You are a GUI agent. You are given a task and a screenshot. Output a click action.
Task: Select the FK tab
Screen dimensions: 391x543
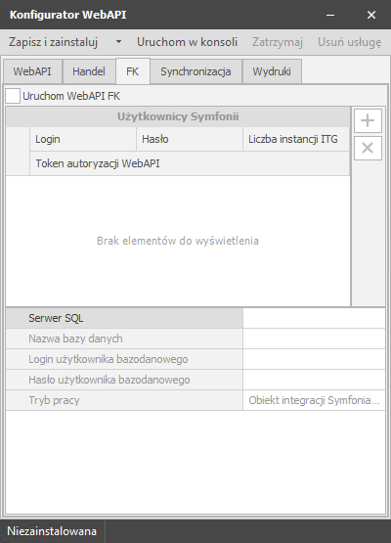[x=133, y=71]
